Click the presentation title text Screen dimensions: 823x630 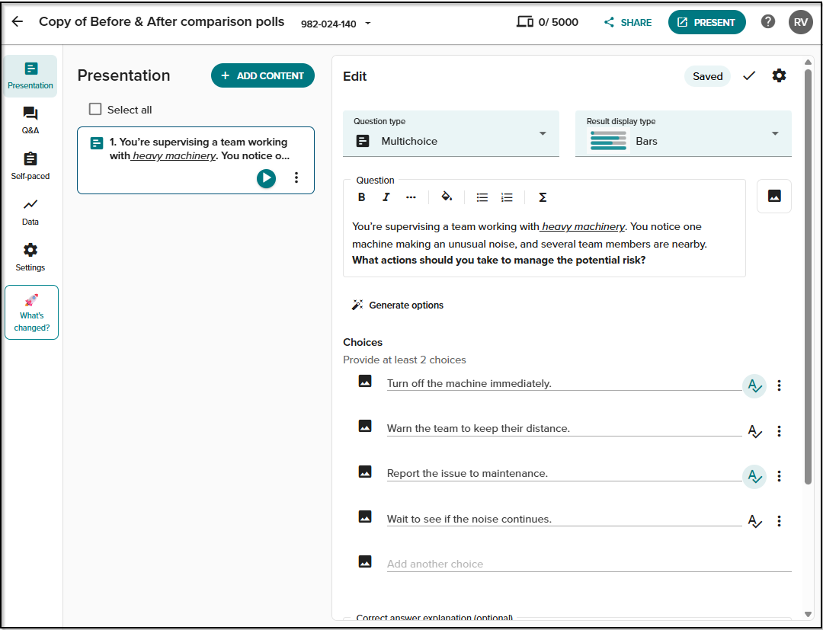(162, 21)
